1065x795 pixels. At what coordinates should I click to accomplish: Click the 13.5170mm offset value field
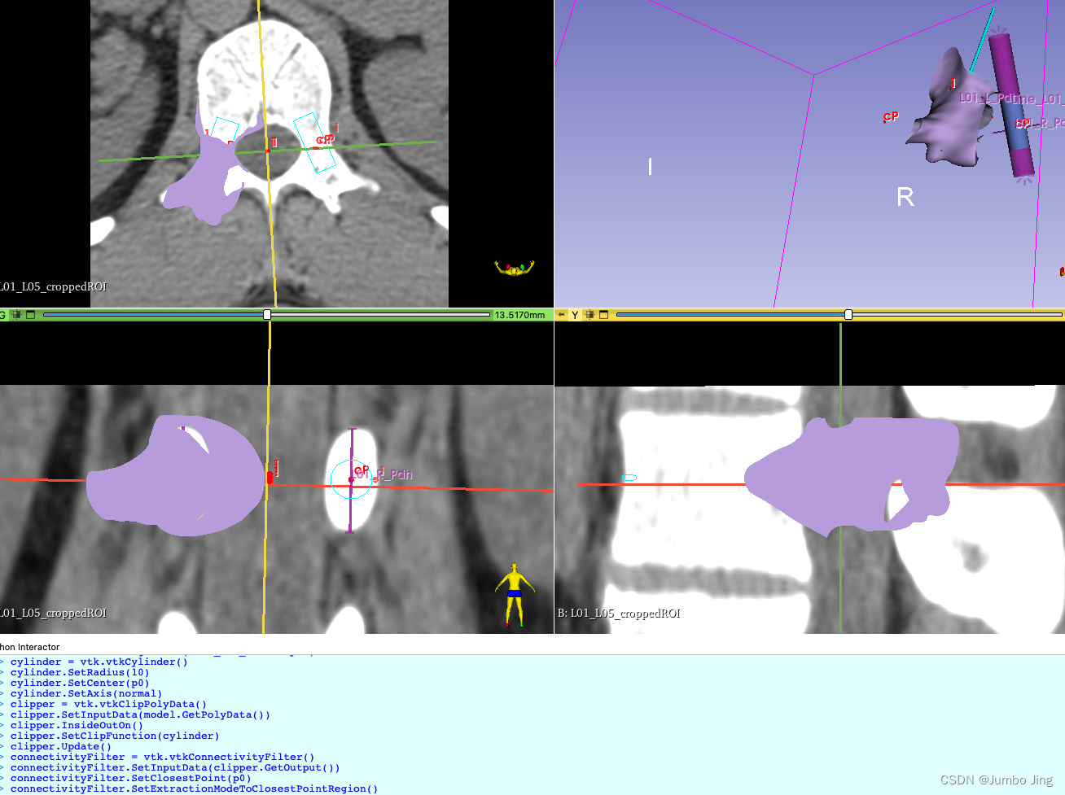[x=521, y=315]
